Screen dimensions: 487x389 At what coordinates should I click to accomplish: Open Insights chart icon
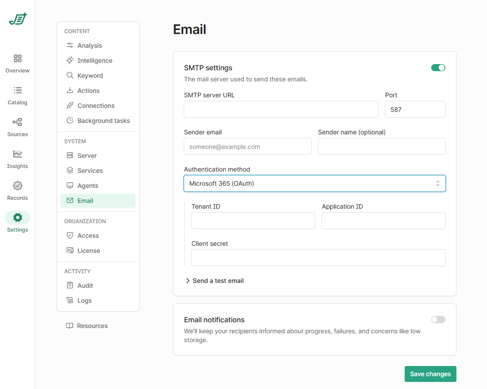click(x=17, y=154)
